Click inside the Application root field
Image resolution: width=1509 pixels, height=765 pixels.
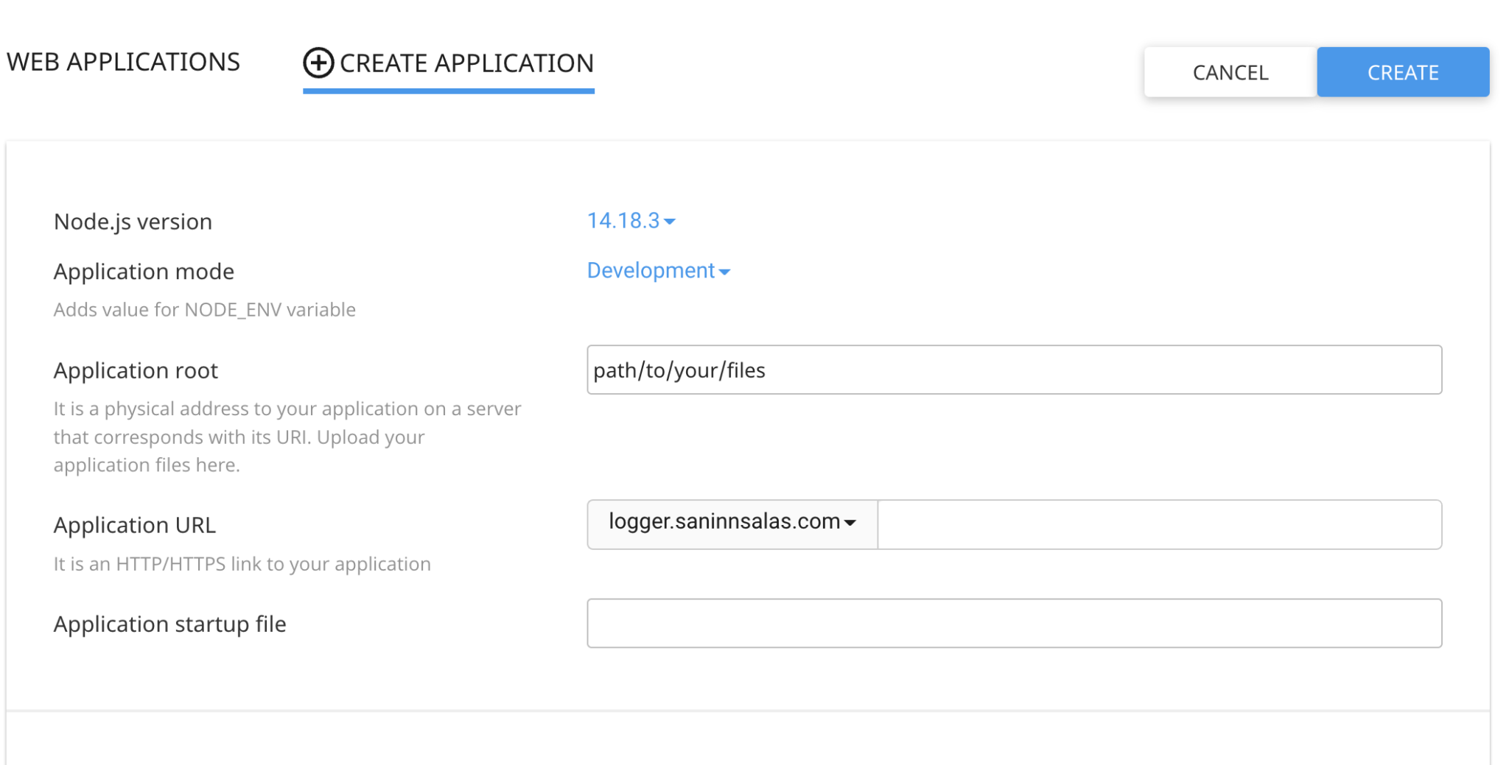(x=1014, y=370)
